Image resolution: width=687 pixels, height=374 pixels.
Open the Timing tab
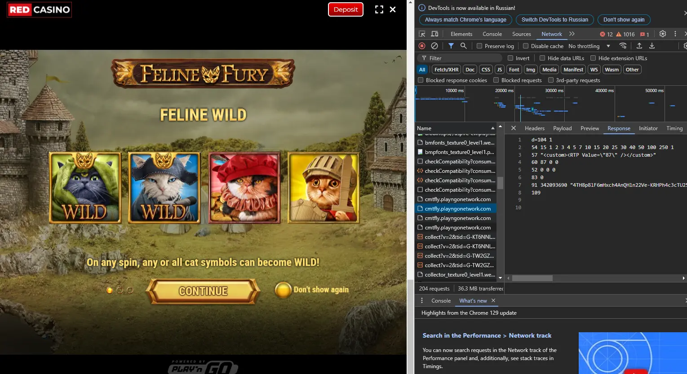click(x=674, y=128)
